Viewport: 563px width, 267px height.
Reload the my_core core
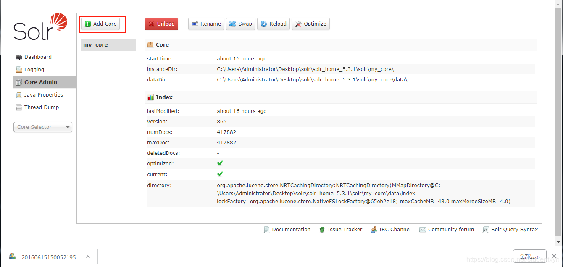coord(273,24)
